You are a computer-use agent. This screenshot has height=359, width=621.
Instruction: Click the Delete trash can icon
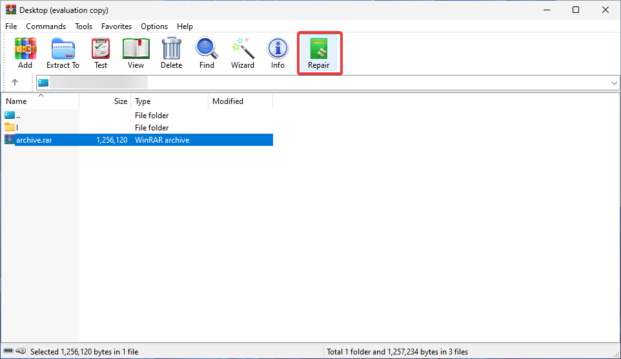coord(172,53)
